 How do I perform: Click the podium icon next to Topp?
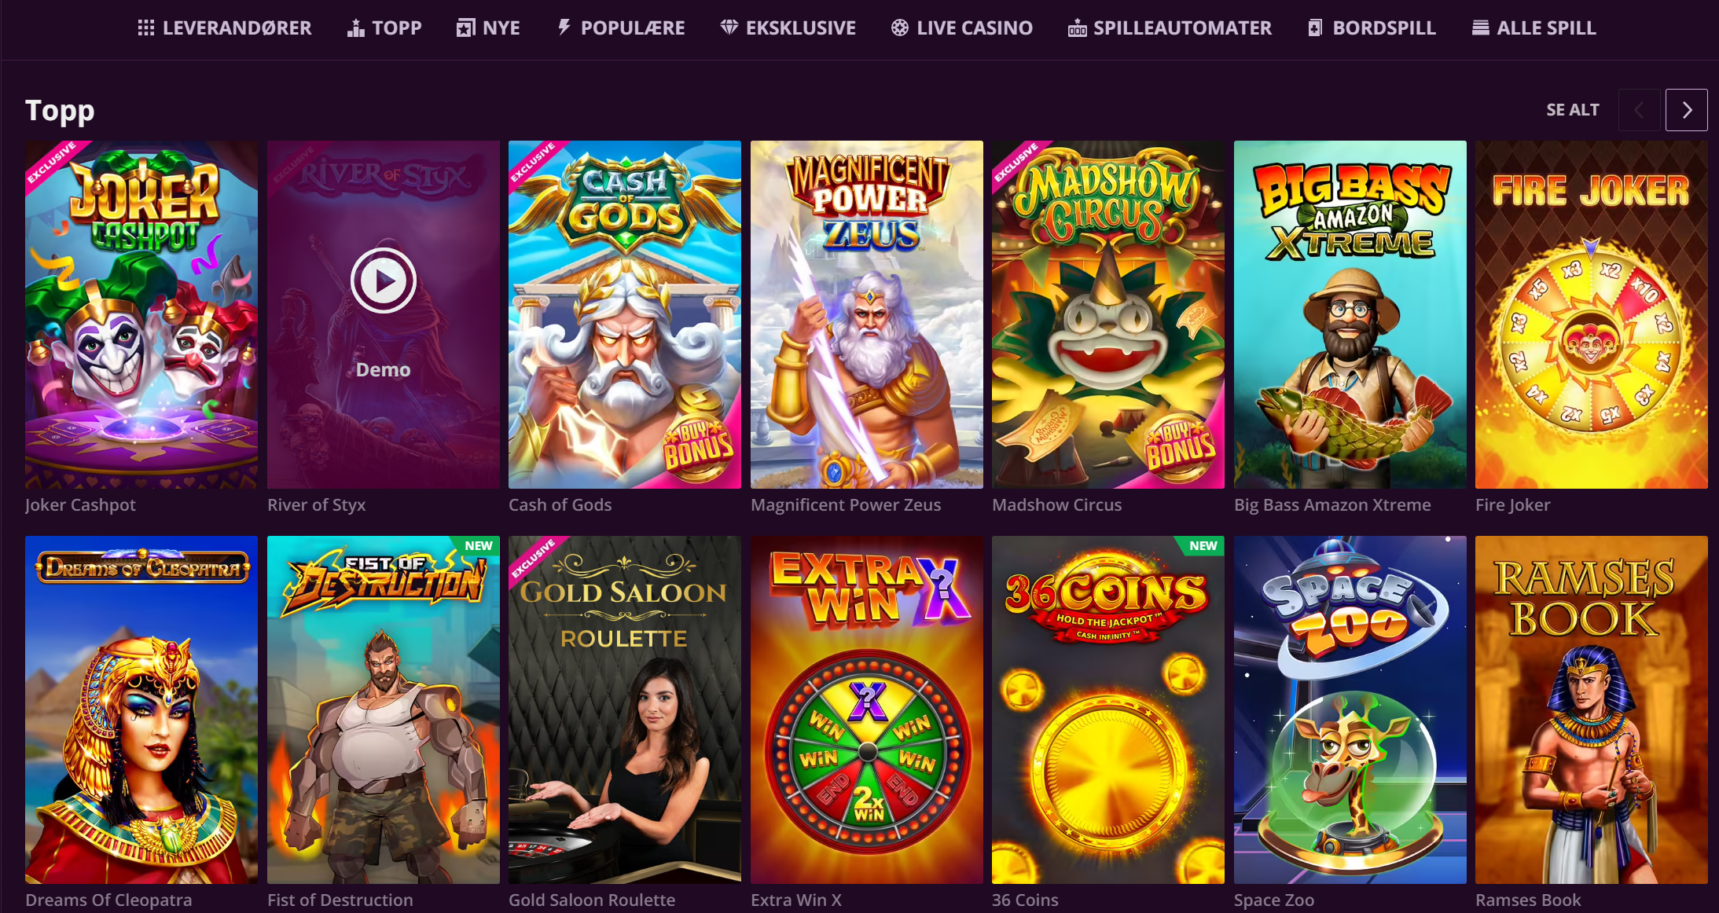355,28
